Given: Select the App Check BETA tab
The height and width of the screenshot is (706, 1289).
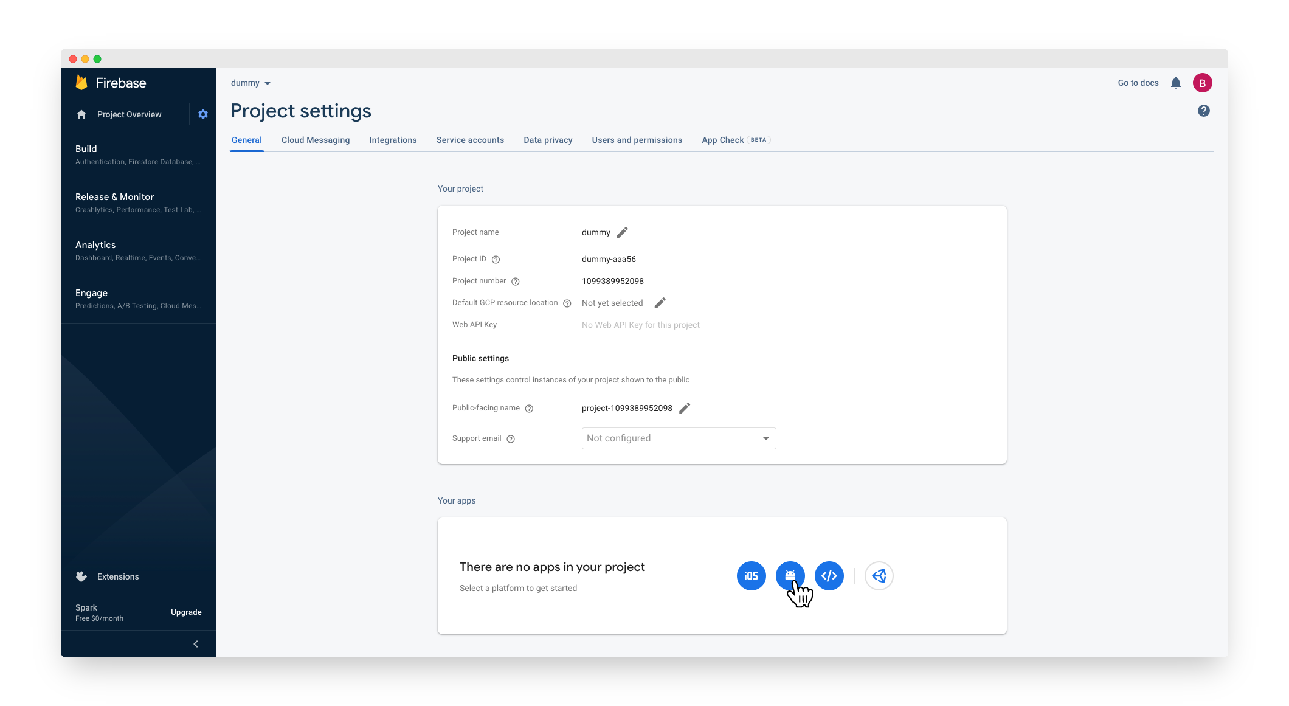Looking at the screenshot, I should point(733,139).
